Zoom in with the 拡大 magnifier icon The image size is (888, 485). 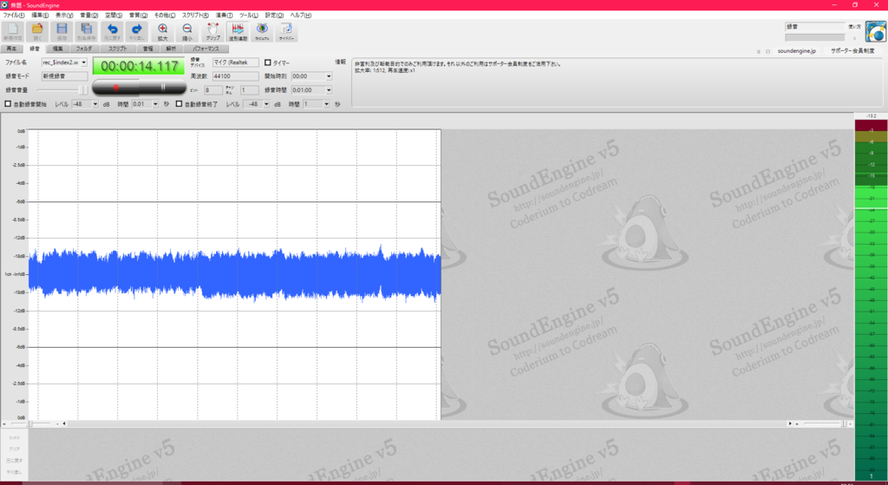[162, 32]
